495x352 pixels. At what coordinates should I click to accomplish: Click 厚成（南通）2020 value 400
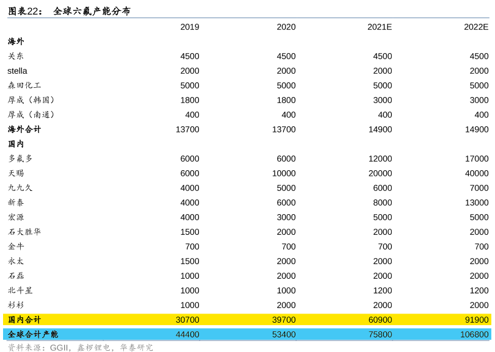[289, 115]
